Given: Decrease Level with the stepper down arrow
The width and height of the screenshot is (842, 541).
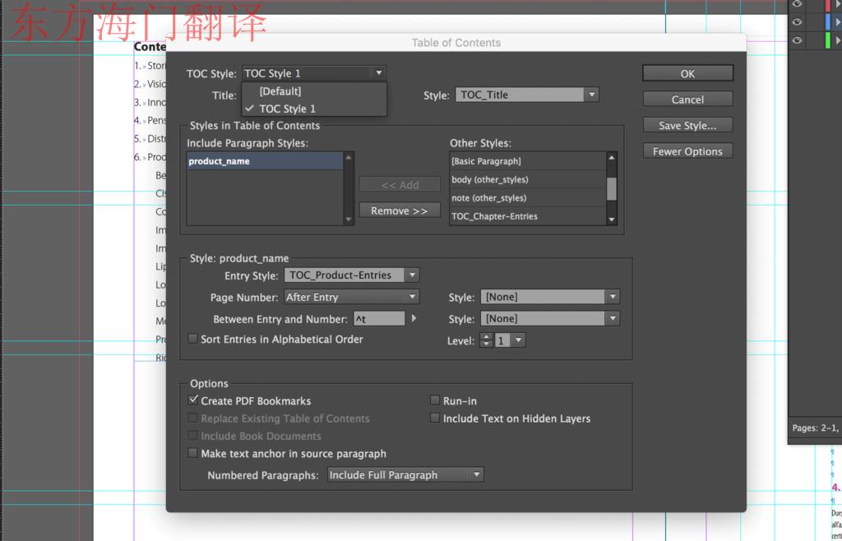Looking at the screenshot, I should 486,344.
